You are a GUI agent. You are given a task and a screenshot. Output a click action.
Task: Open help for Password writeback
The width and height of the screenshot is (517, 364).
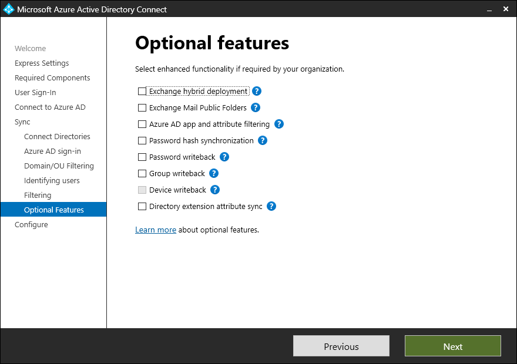coord(224,157)
